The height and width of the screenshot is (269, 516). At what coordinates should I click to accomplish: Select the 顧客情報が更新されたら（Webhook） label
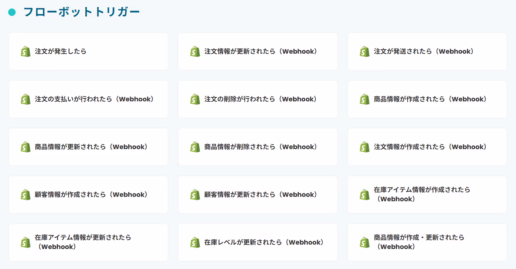click(262, 195)
